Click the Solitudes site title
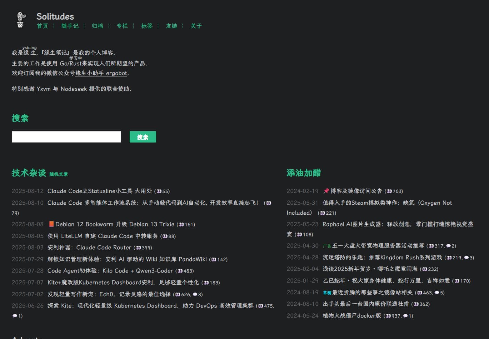The height and width of the screenshot is (339, 489). pos(55,16)
